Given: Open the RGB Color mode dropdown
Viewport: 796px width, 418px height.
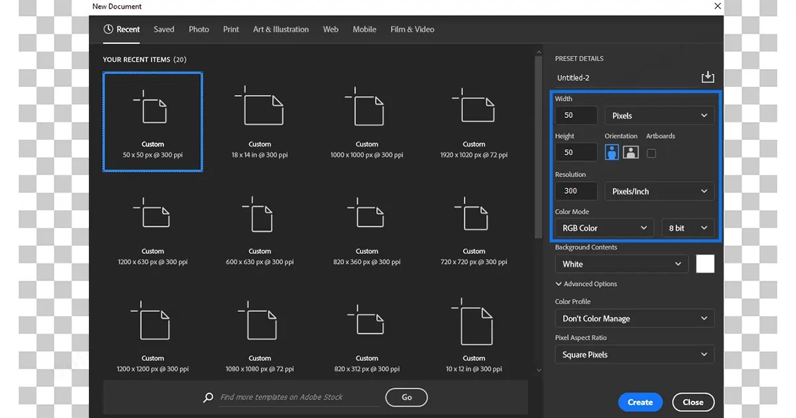Looking at the screenshot, I should point(604,227).
